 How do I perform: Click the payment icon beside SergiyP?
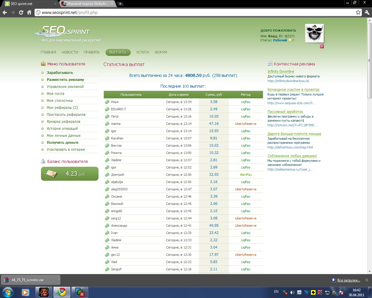coord(107,269)
